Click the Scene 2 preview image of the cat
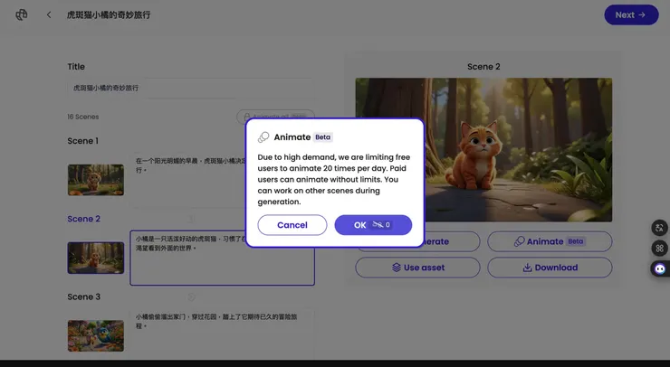The height and width of the screenshot is (367, 670). point(483,150)
